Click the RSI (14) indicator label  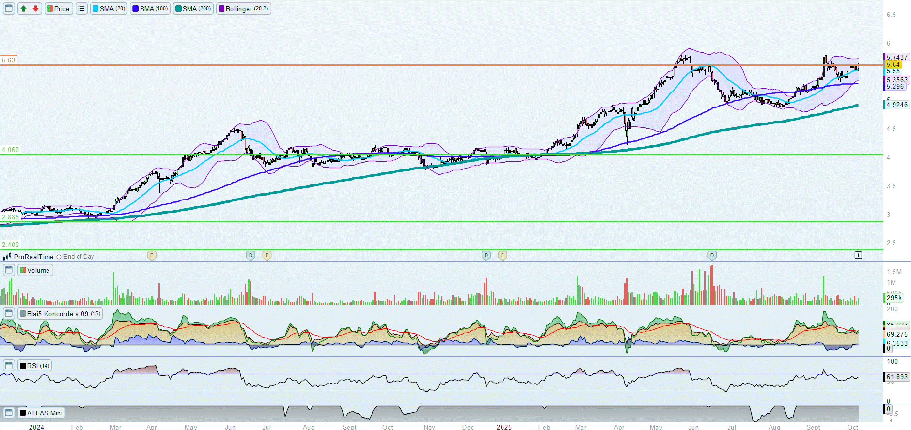35,366
